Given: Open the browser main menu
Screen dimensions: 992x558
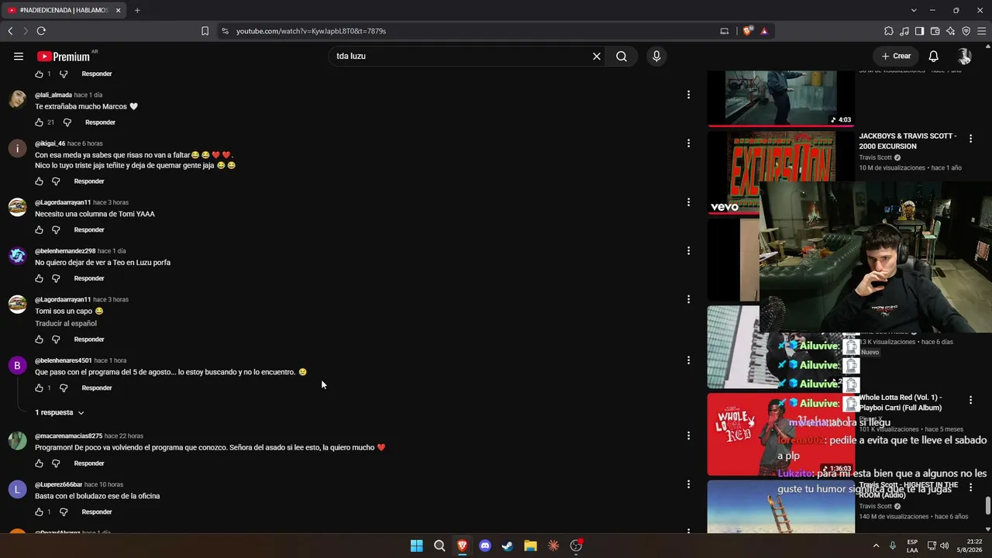Looking at the screenshot, I should (982, 31).
